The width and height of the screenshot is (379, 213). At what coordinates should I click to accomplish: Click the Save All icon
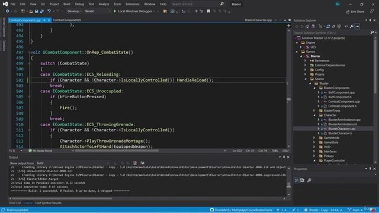pos(41,11)
